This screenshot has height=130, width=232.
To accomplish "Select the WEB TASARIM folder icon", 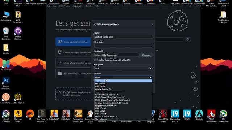I will click(x=18, y=17).
